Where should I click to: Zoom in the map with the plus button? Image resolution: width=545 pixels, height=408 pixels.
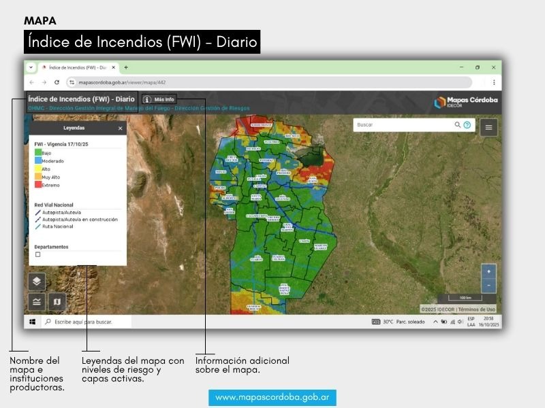[x=488, y=271]
